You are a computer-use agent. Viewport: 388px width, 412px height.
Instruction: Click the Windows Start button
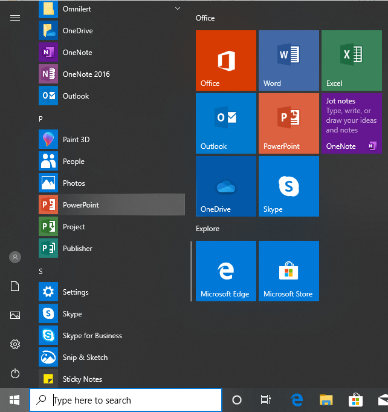pos(15,400)
